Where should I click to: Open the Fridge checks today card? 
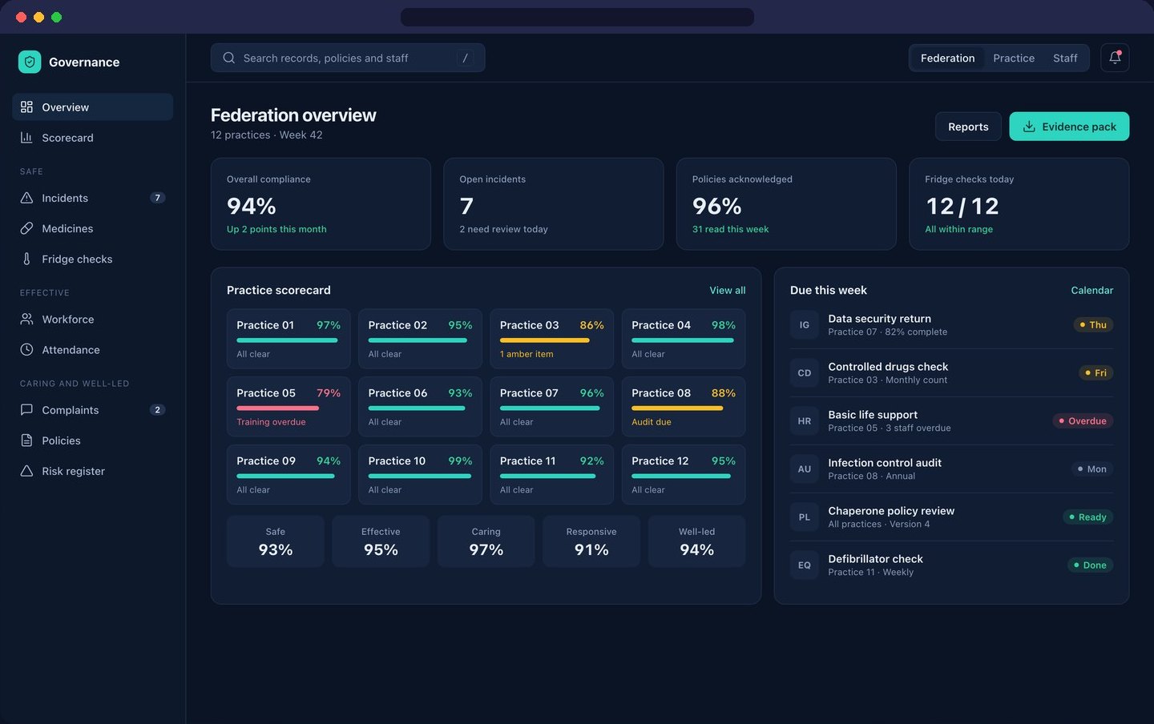[x=1019, y=203]
